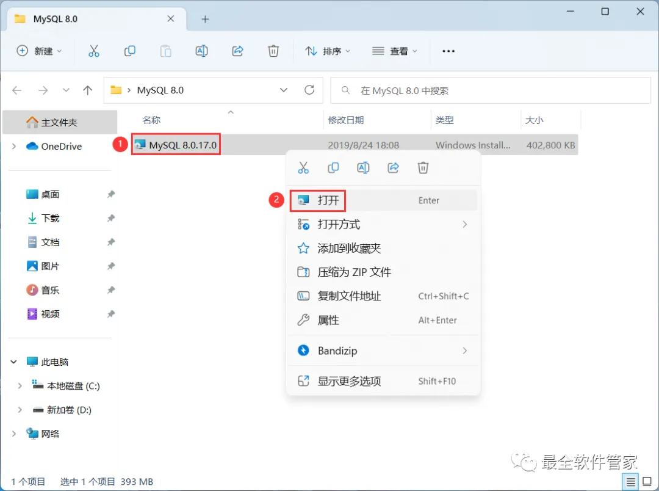
Task: Click the Cut icon in the top toolbar
Action: click(x=94, y=51)
